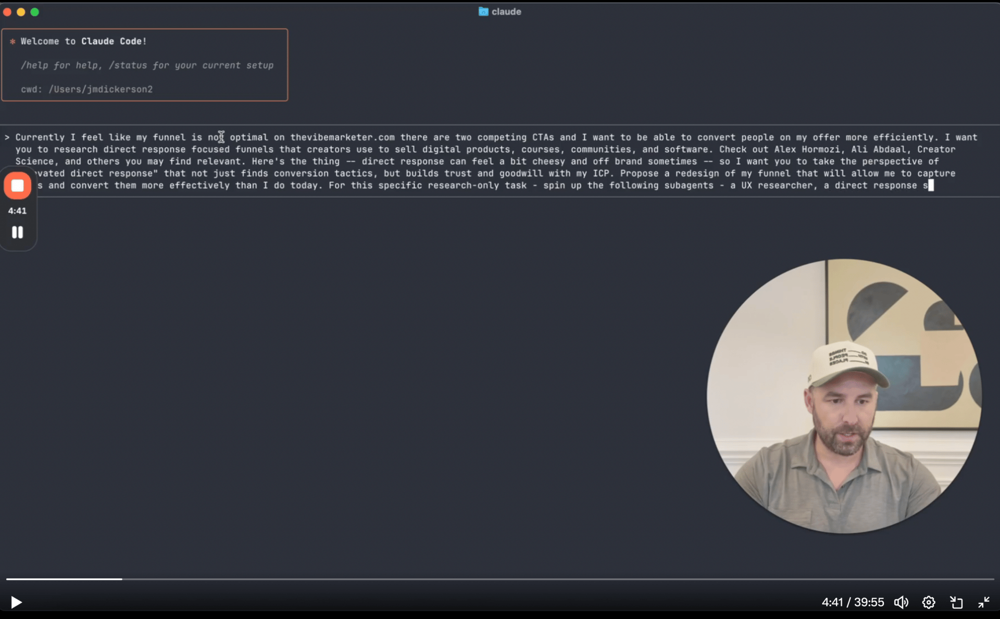1000x619 pixels.
Task: Exit fullscreen mode
Action: coord(983,602)
